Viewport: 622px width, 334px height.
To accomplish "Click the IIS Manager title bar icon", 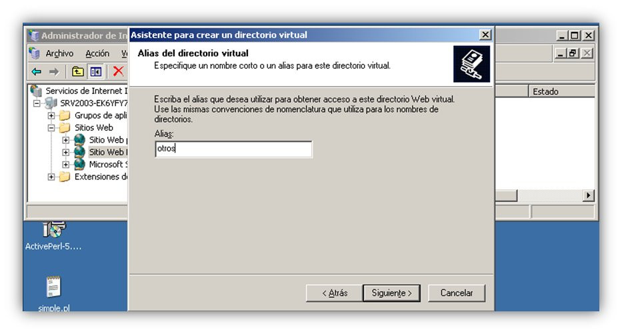I will pos(35,35).
